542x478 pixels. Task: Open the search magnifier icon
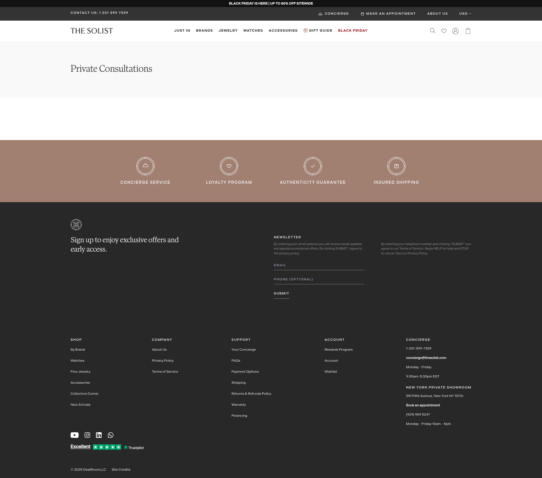click(x=432, y=31)
